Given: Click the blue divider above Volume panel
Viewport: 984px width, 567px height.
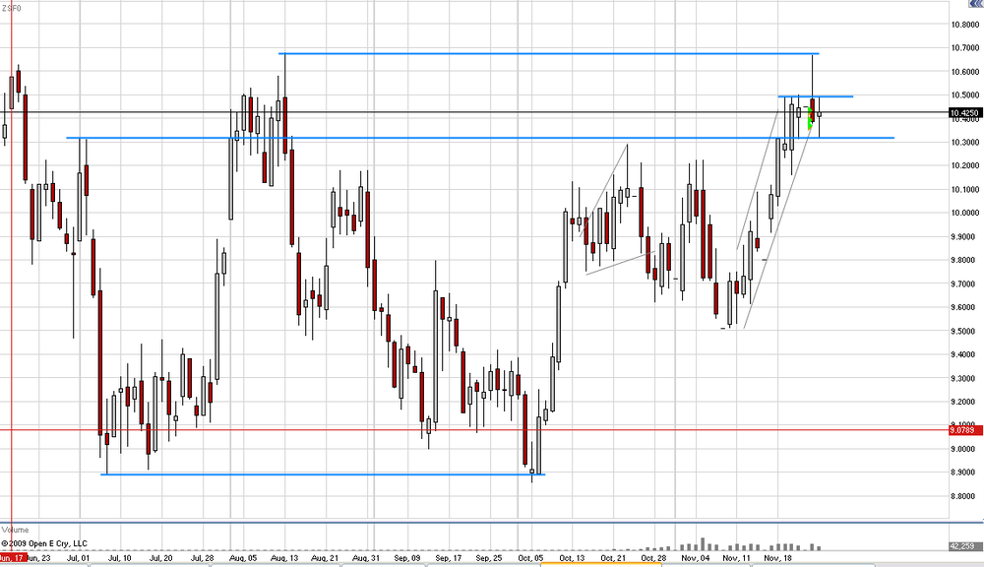Looking at the screenshot, I should (492, 522).
